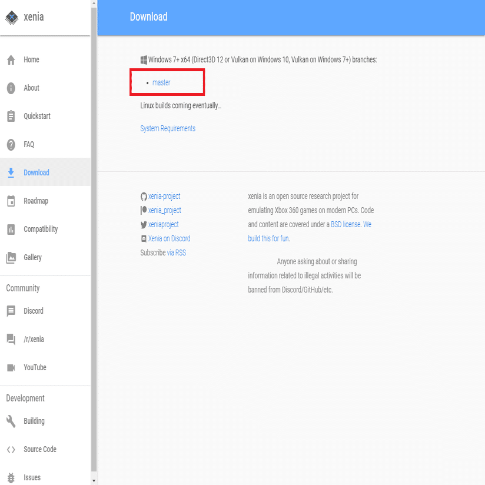The width and height of the screenshot is (485, 485).
Task: Open the BSD license link
Action: (346, 225)
